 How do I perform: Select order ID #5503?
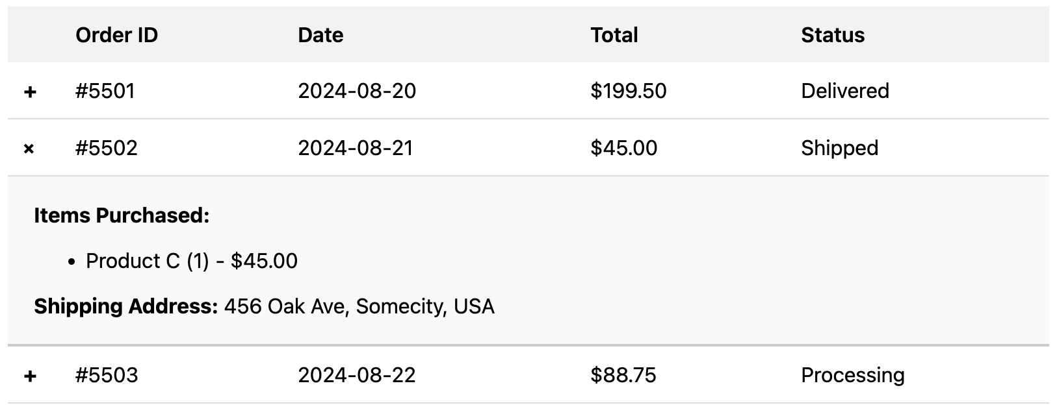click(107, 375)
